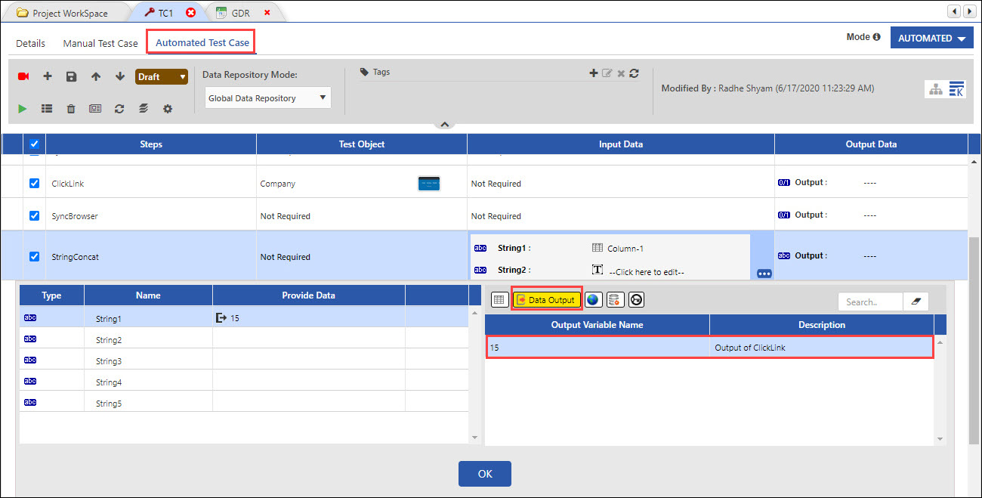
Task: Refresh tags using the tags refresh icon
Action: point(634,73)
